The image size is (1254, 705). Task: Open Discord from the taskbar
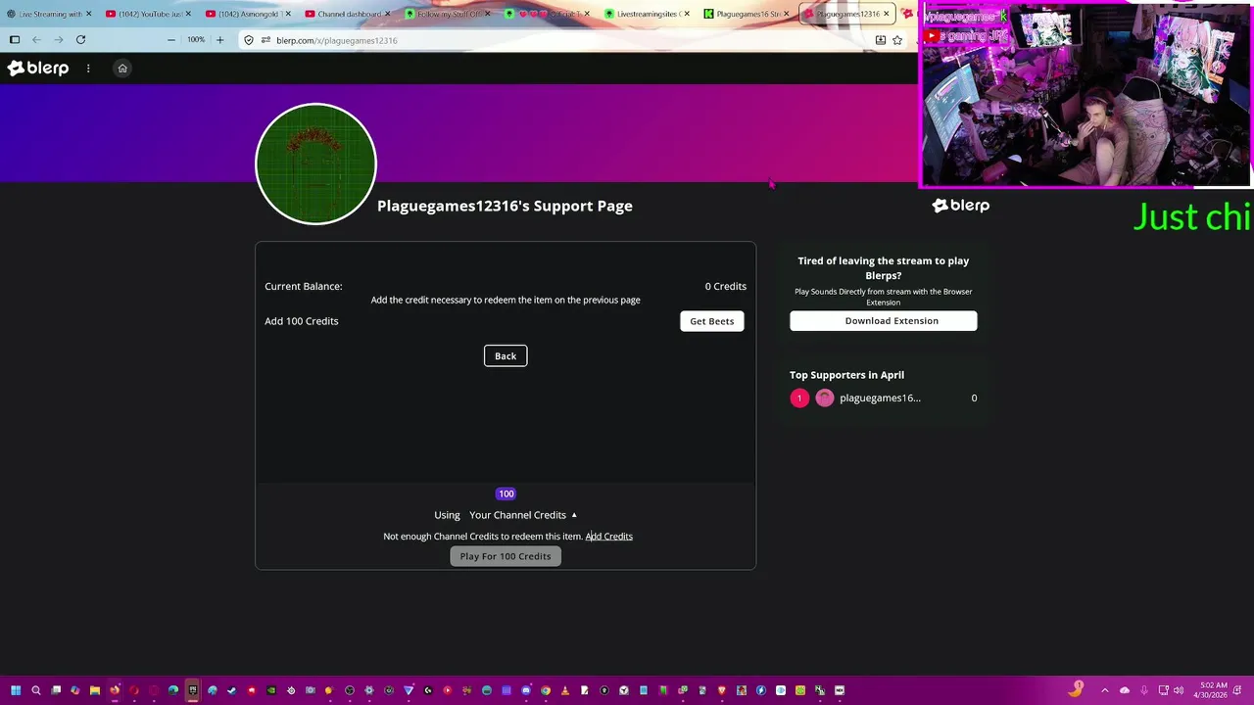pos(526,690)
